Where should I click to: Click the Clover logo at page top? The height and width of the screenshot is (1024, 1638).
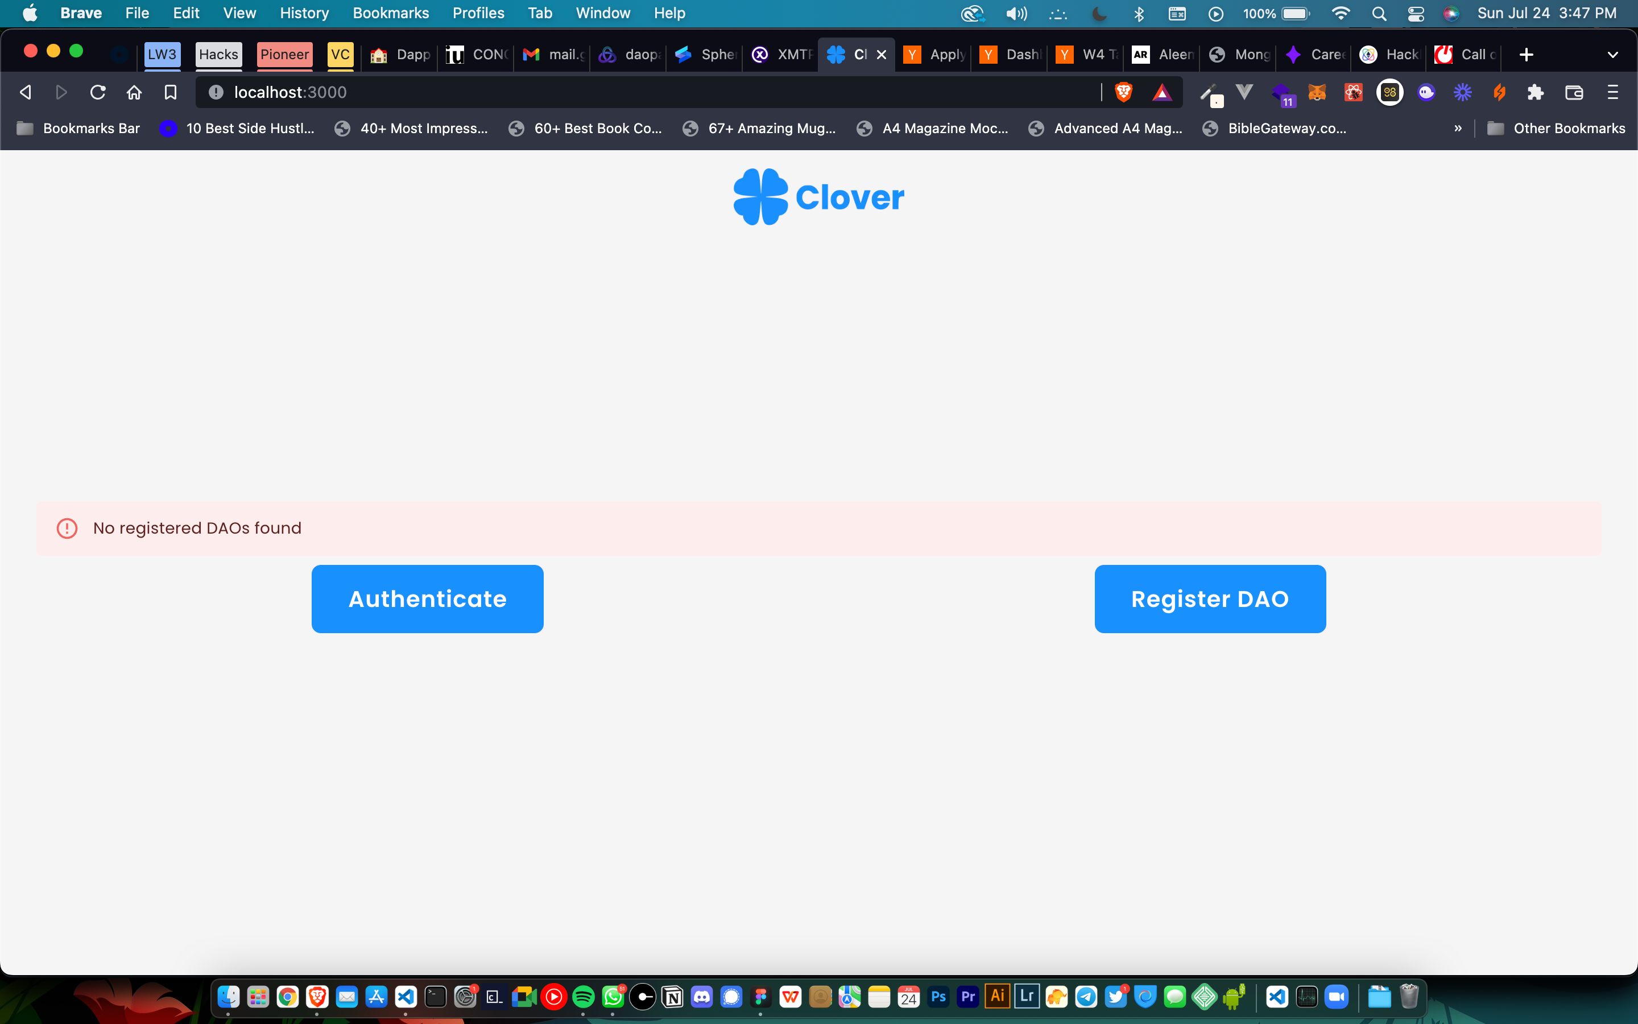click(x=819, y=197)
